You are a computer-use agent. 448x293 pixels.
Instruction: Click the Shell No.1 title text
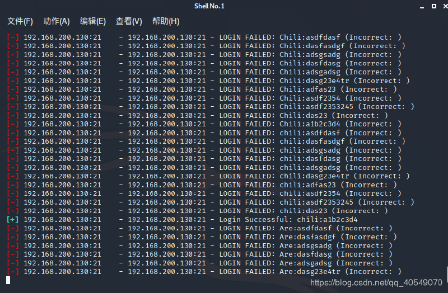point(209,6)
